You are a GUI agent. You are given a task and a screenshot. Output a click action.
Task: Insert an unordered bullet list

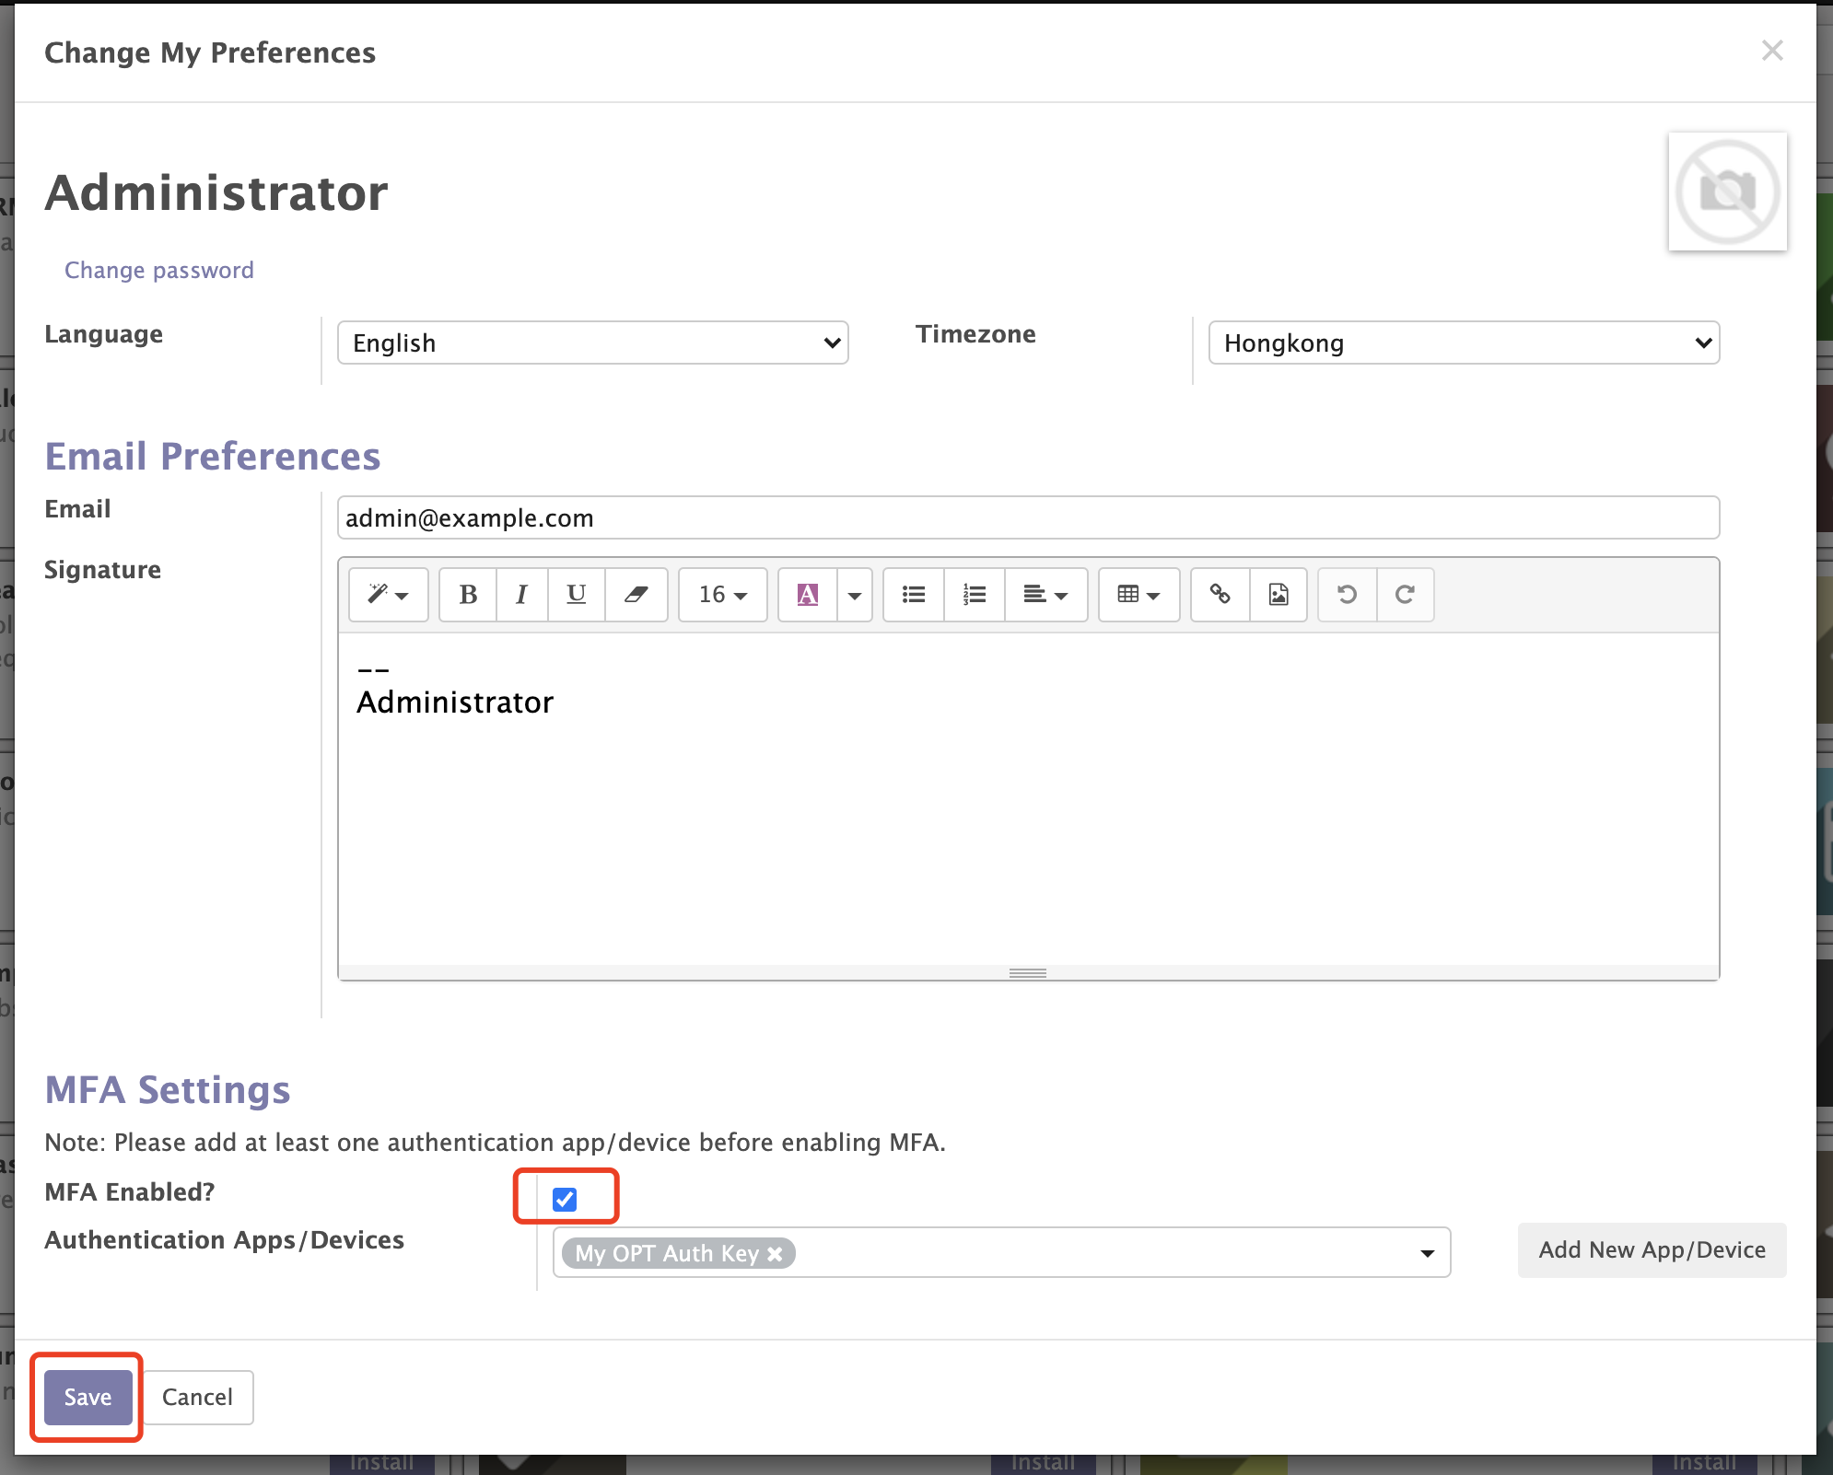pos(913,595)
